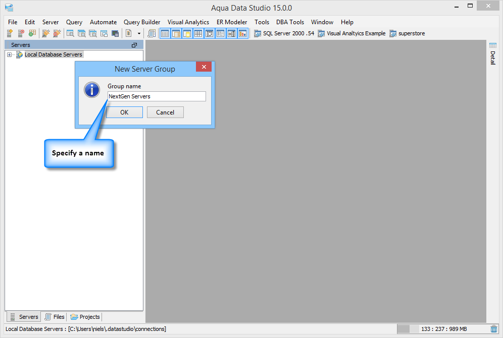Viewport: 503px width, 338px height.
Task: Click the delete server toolbar icon
Action: coord(21,33)
